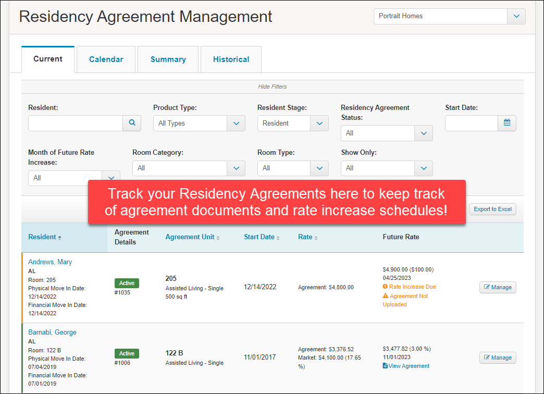Image resolution: width=544 pixels, height=394 pixels.
Task: Open the Start Date calendar picker icon
Action: (x=507, y=122)
